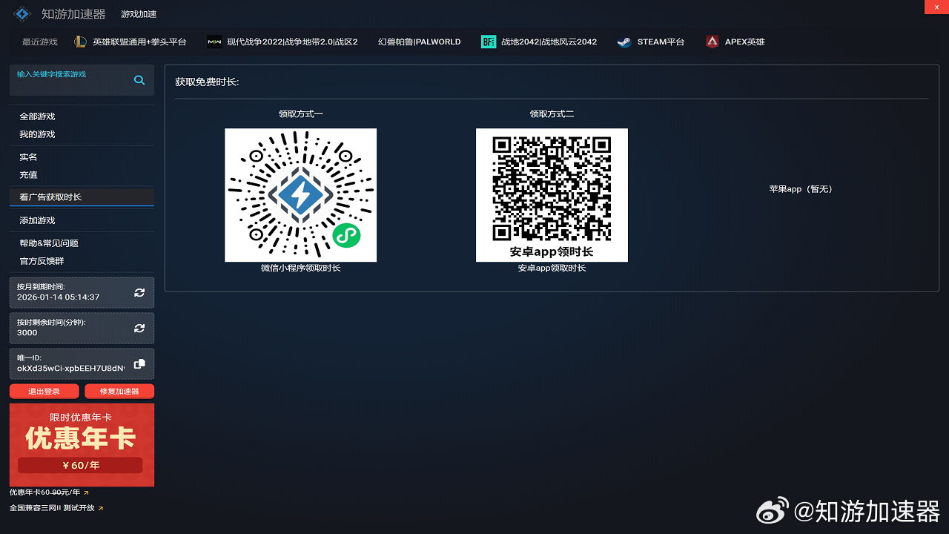949x534 pixels.
Task: Refresh the remaining minutes counter
Action: click(x=139, y=328)
